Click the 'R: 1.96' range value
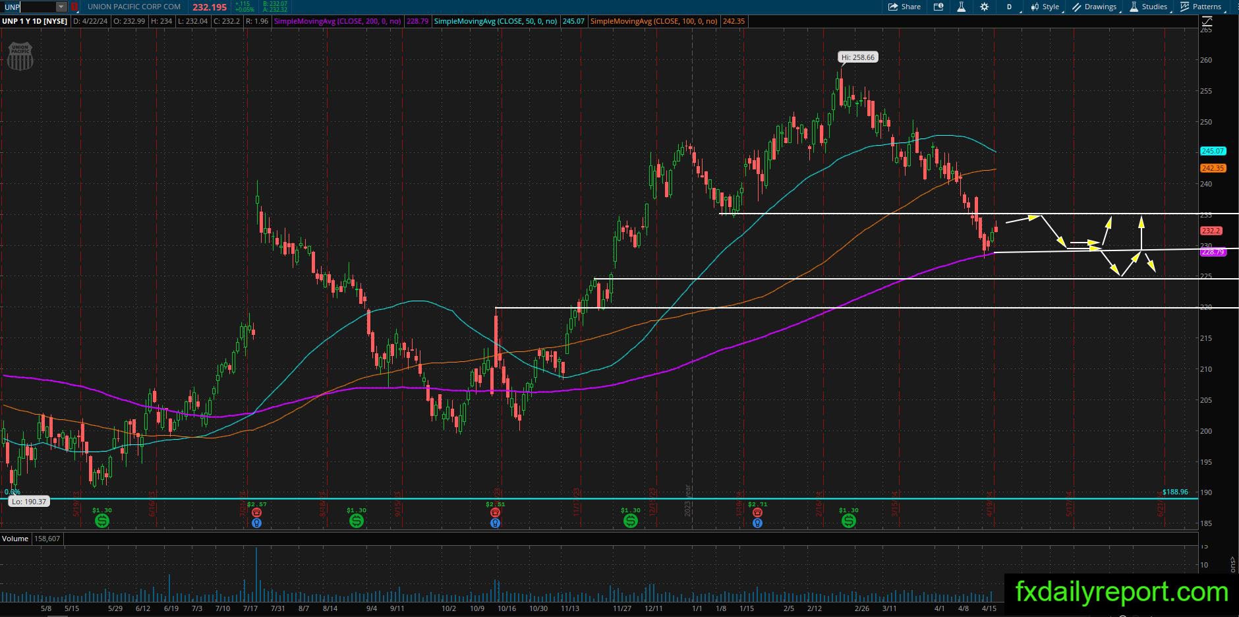The height and width of the screenshot is (617, 1239). pyautogui.click(x=256, y=21)
